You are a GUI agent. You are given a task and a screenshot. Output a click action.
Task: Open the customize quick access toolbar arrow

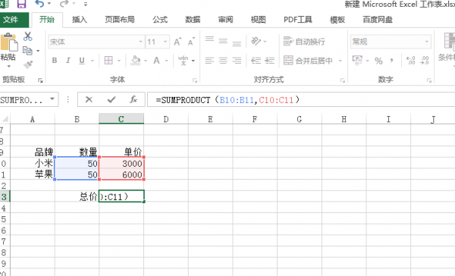click(x=85, y=4)
